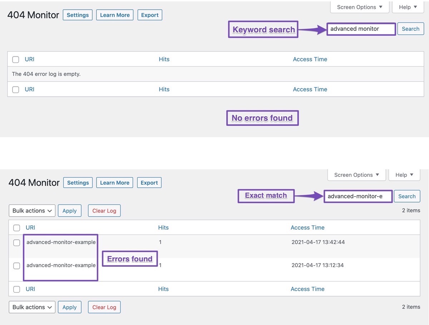
Task: Tick footer select-all checkbox in the 2-item log
Action: pyautogui.click(x=17, y=289)
